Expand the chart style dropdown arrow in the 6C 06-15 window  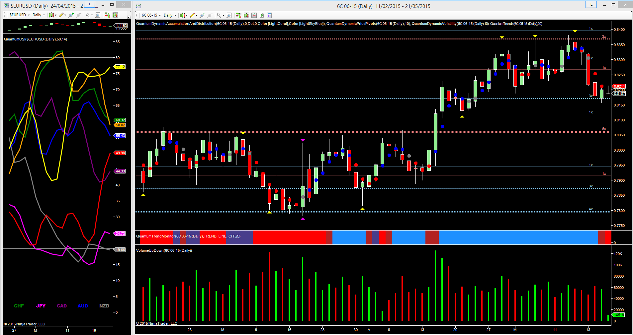click(187, 16)
